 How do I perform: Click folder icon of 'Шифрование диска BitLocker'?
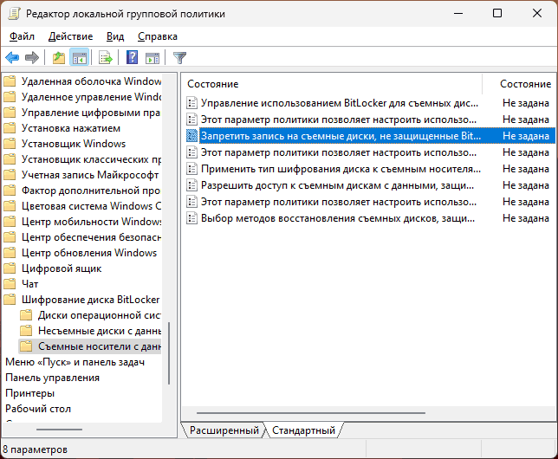point(10,300)
